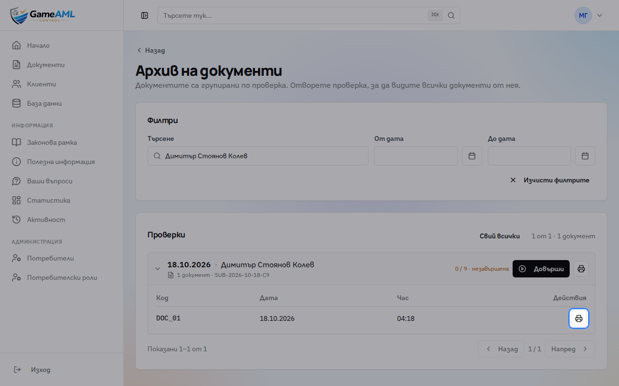Click the pagination 'Назад' button
The height and width of the screenshot is (386, 619).
tap(501, 349)
